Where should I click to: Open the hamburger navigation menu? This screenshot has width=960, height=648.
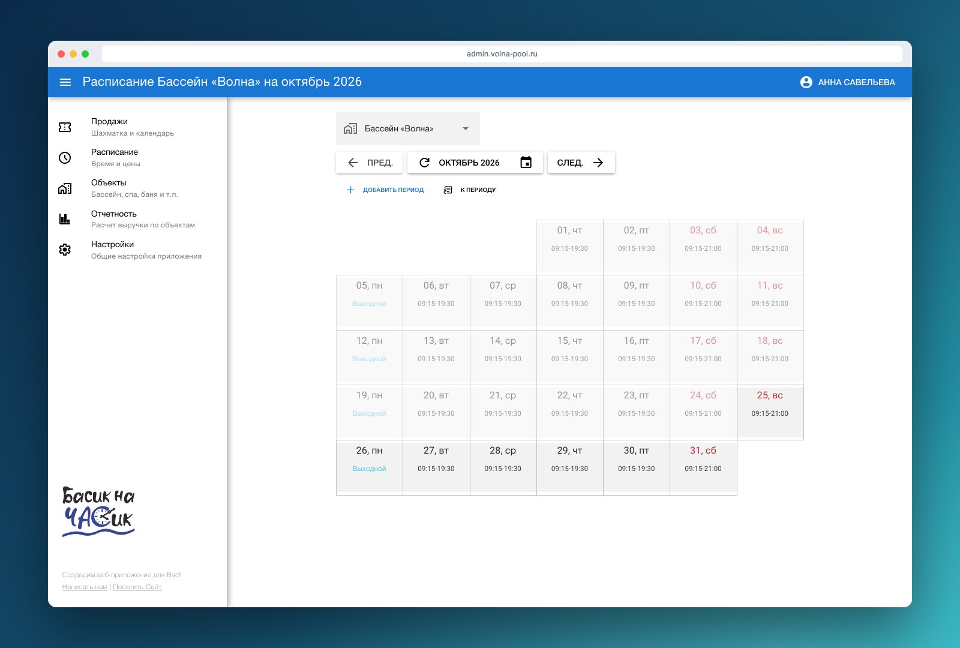coord(65,82)
